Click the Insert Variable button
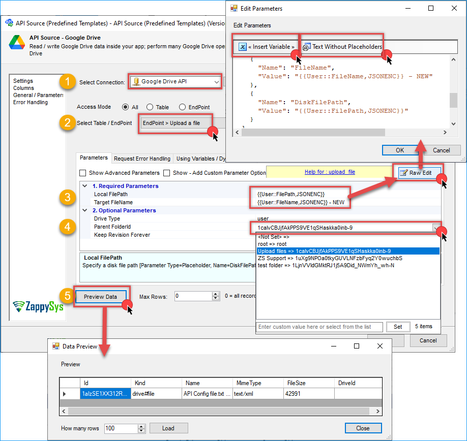 click(x=267, y=47)
